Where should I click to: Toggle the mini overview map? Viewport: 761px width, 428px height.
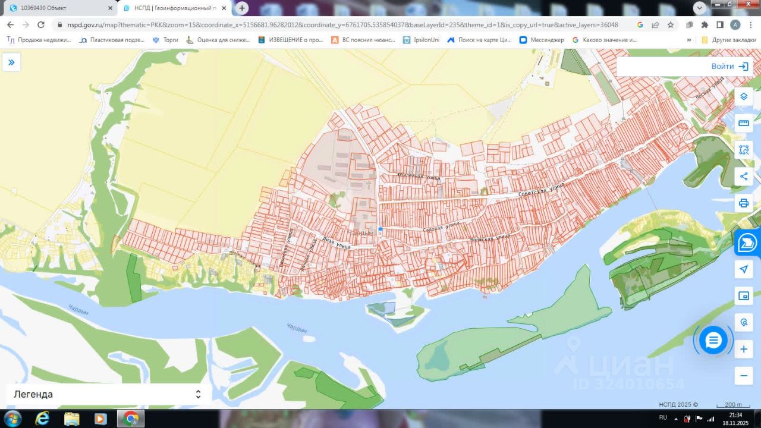point(743,296)
